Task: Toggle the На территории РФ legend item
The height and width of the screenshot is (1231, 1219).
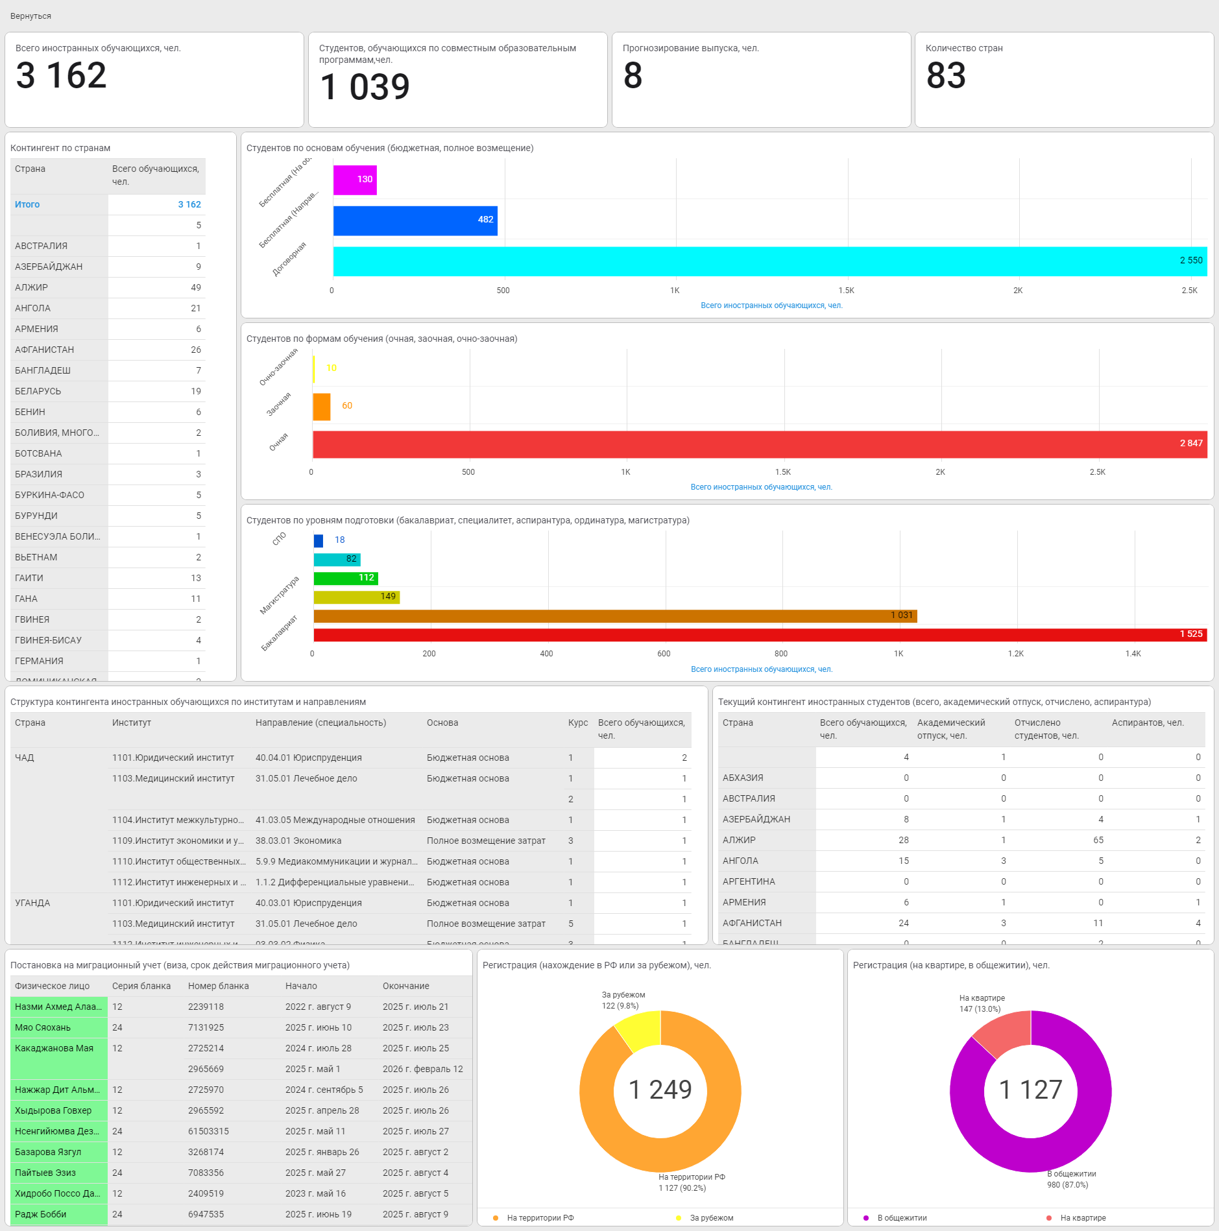Action: [x=540, y=1218]
